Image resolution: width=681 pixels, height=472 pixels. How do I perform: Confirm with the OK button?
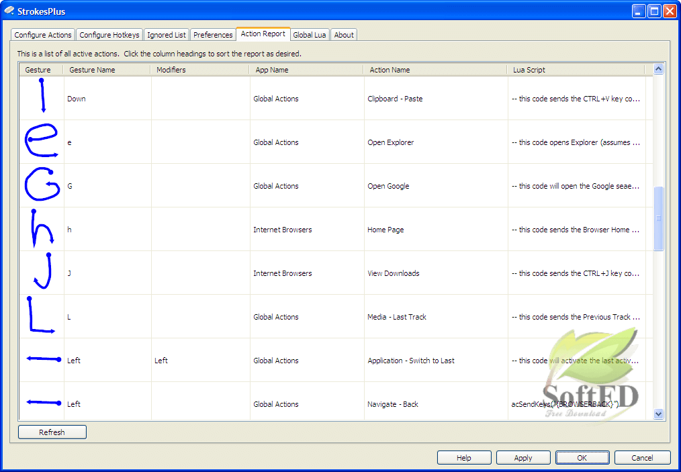(x=582, y=458)
